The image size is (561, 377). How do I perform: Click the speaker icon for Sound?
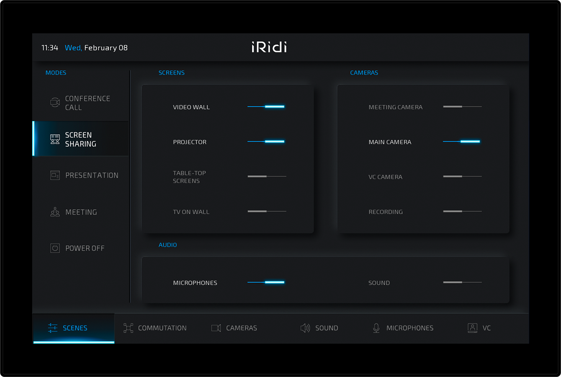pos(305,328)
